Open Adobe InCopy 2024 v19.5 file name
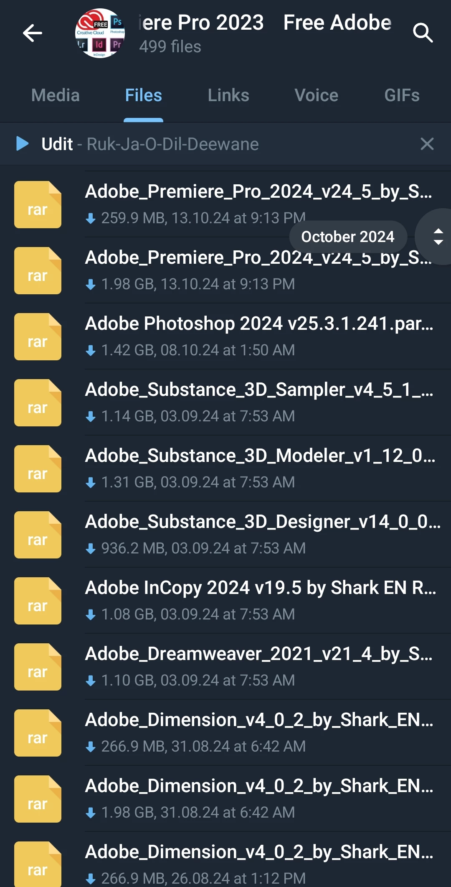451x887 pixels. (261, 588)
